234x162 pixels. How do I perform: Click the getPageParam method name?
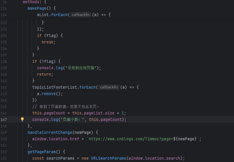pyautogui.click(x=42, y=152)
